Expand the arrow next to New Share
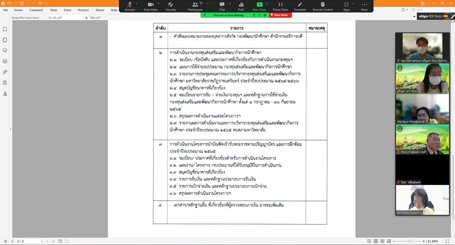Viewport: 455px width, 245px height. [x=267, y=3]
